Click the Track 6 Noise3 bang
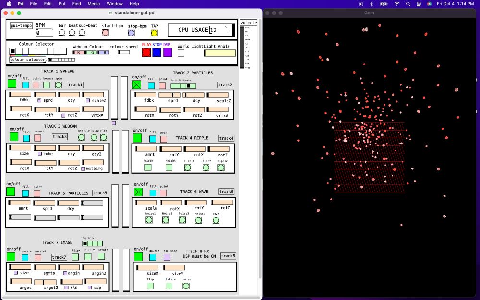Image resolution: width=480 pixels, height=300 pixels. click(182, 220)
